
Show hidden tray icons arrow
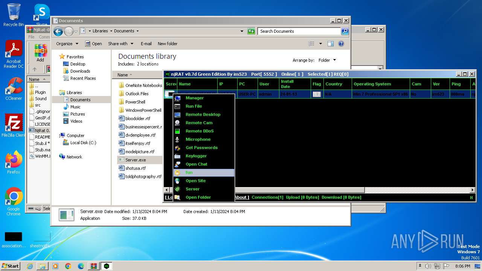(x=420, y=266)
